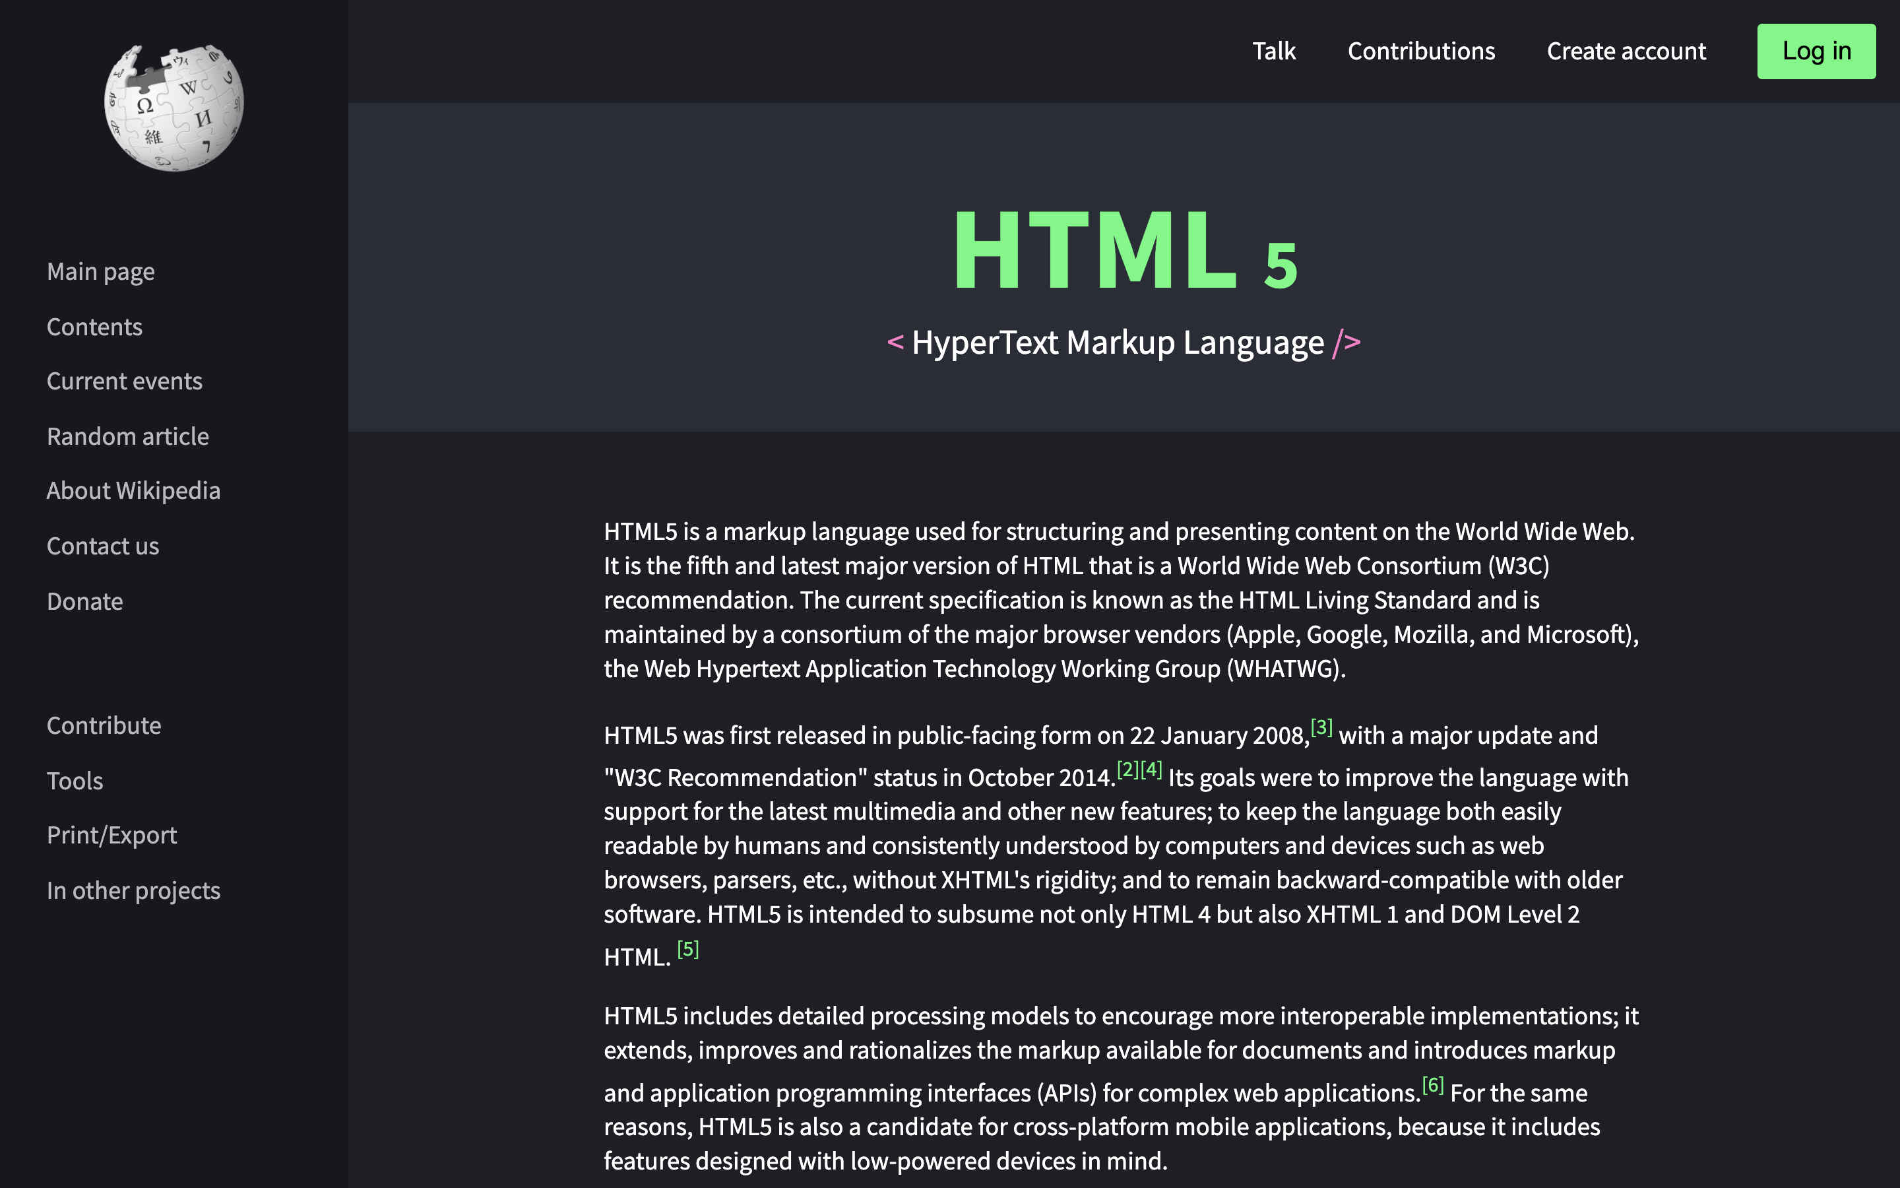This screenshot has height=1188, width=1900.
Task: Click the HTML 5 page heading
Action: point(1124,250)
